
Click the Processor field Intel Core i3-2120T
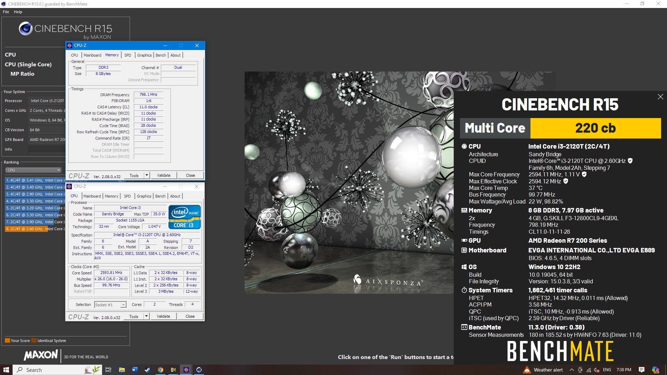click(47, 101)
